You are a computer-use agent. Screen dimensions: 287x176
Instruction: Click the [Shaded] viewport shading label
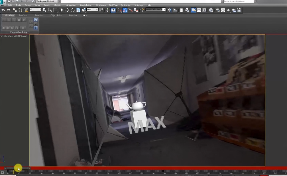pyautogui.click(x=23, y=36)
